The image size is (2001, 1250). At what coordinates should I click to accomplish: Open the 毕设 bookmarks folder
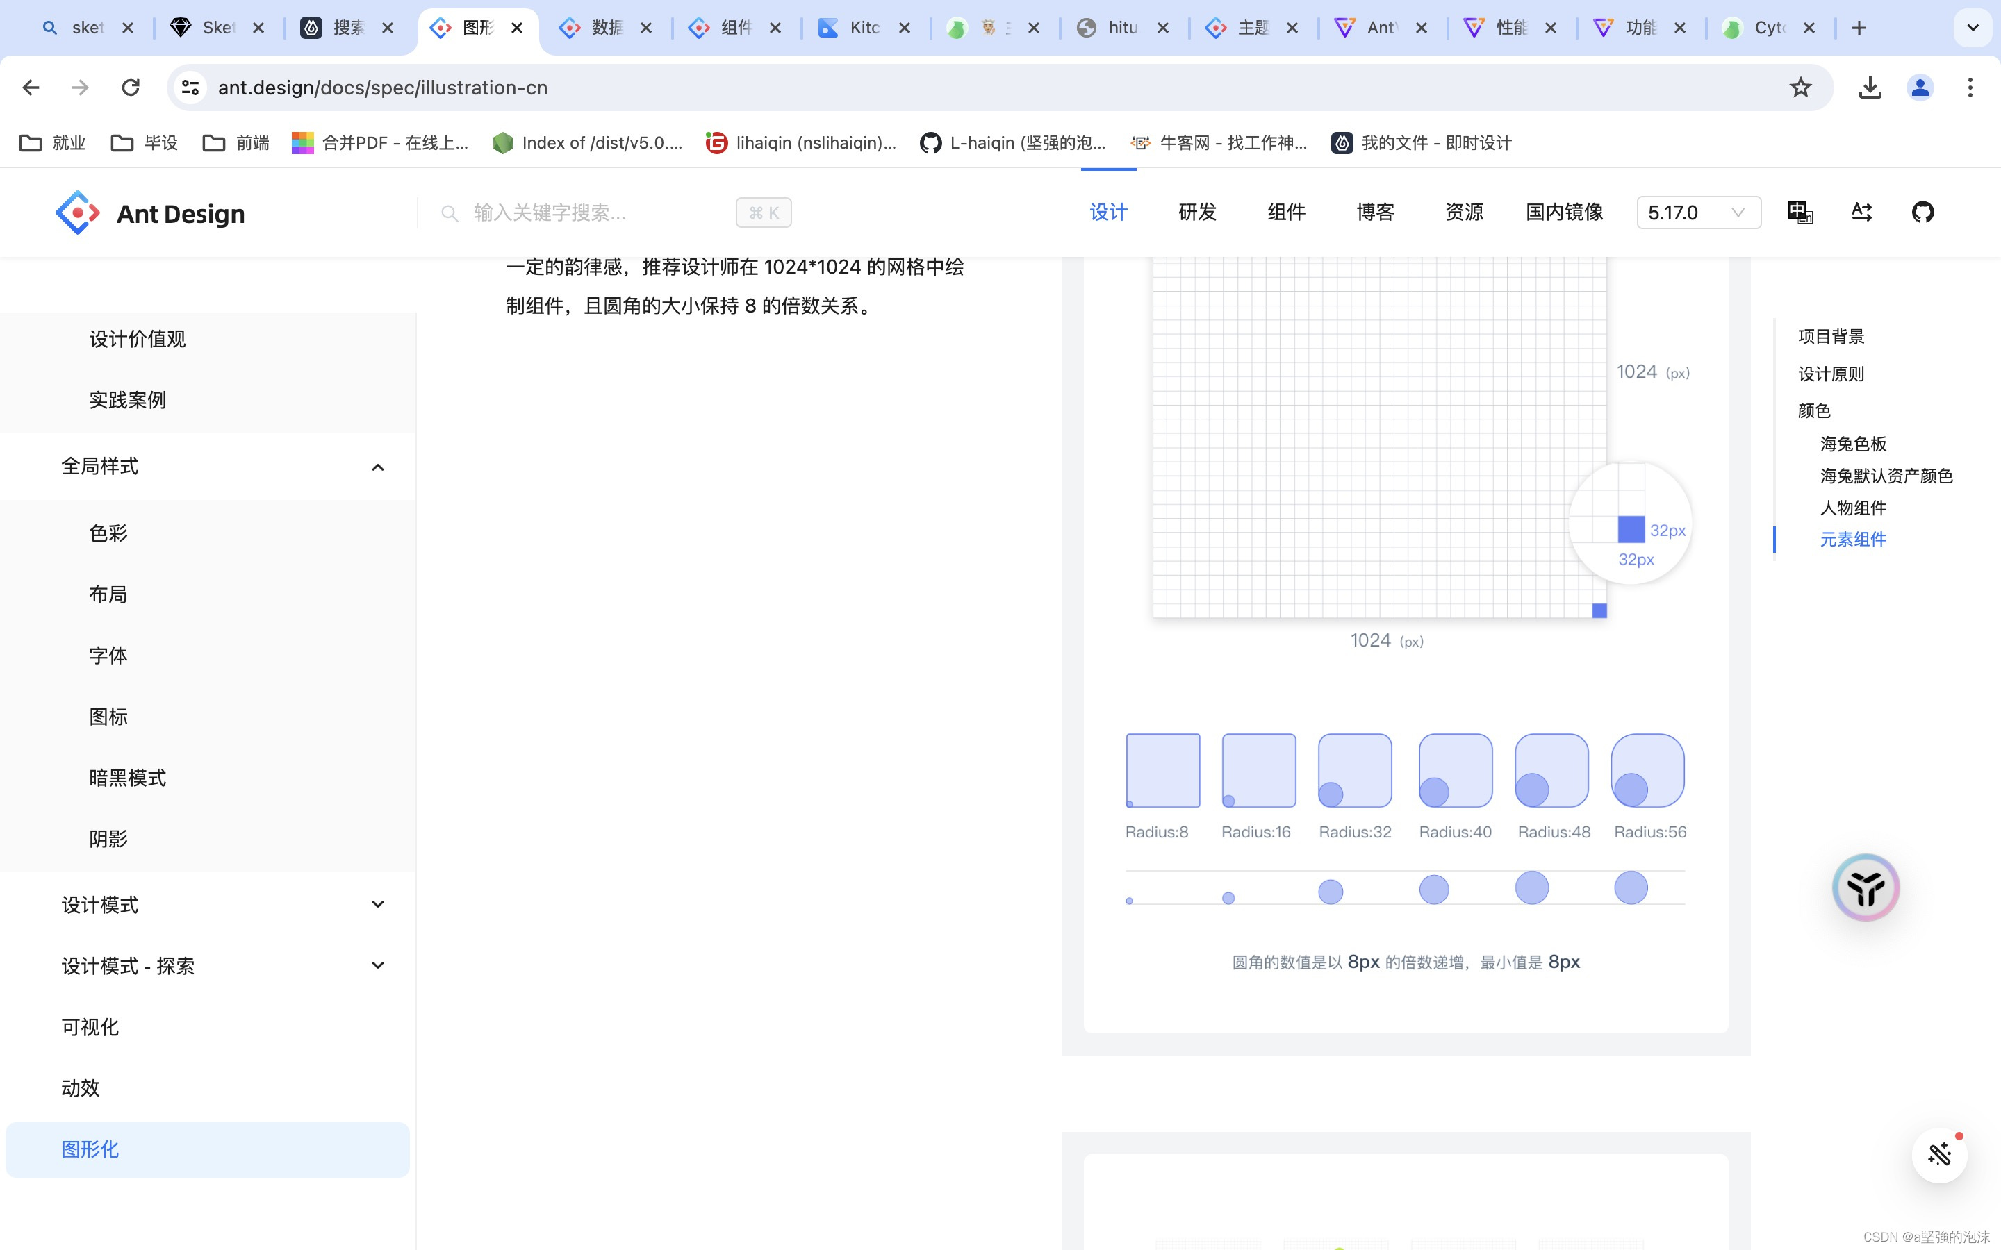click(145, 142)
